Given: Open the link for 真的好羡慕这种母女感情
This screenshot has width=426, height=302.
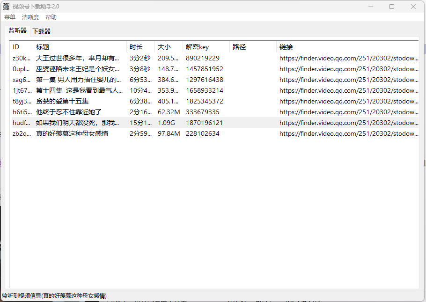Looking at the screenshot, I should point(348,133).
